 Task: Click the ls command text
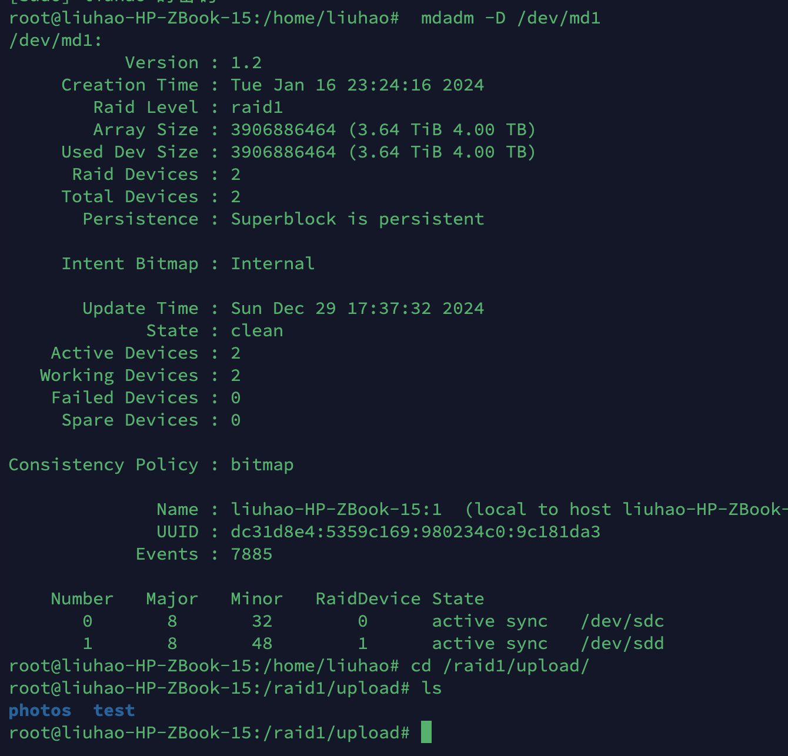coord(431,688)
